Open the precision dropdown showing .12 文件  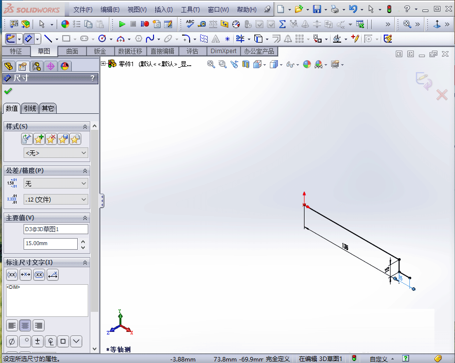click(x=55, y=200)
